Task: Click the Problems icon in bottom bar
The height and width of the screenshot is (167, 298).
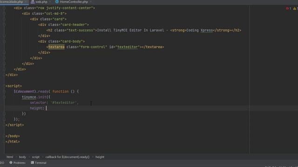Action: 11,163
